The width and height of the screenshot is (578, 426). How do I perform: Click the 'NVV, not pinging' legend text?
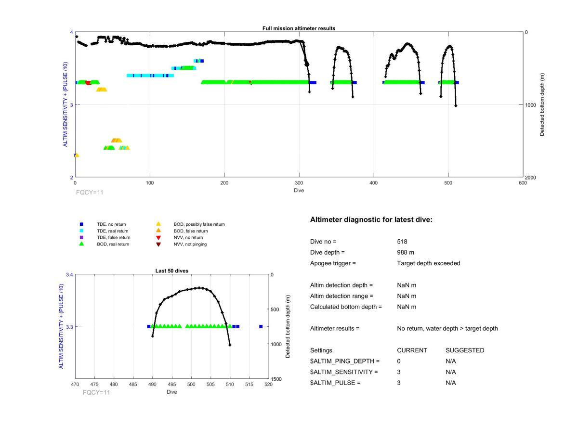pos(188,244)
